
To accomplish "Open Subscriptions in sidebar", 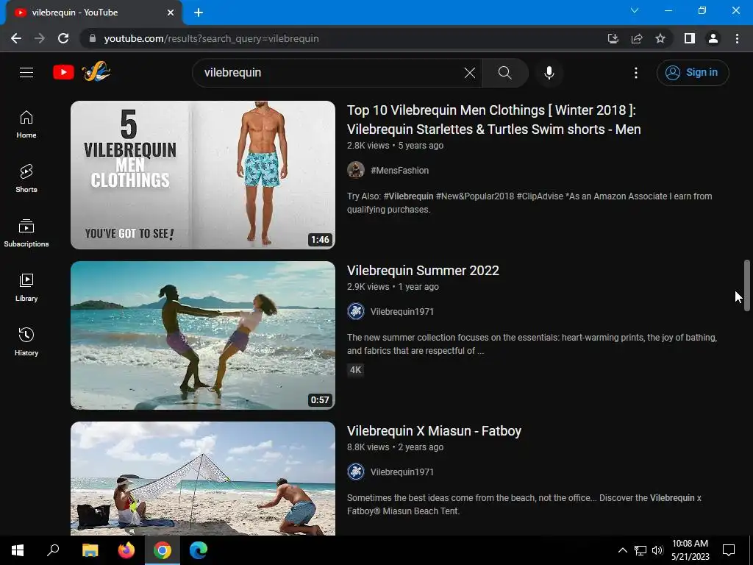I will tap(26, 233).
